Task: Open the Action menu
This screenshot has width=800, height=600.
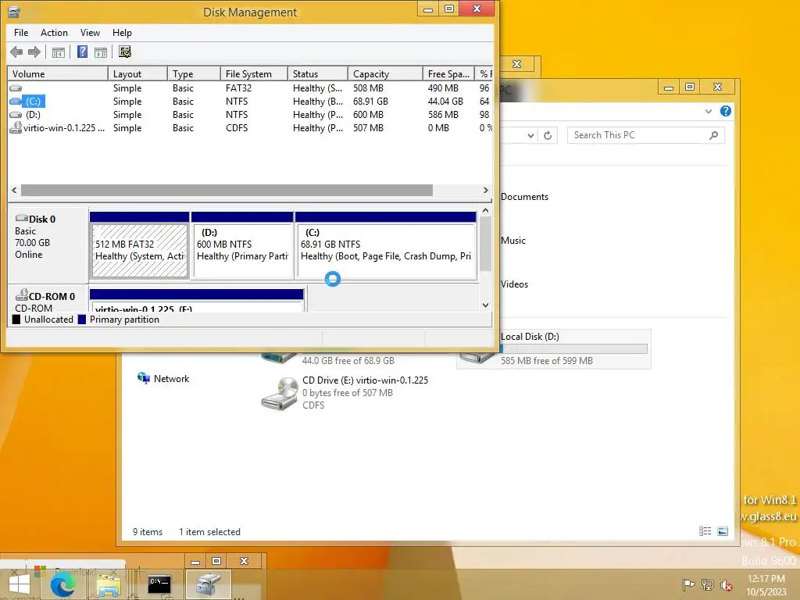Action: click(x=54, y=33)
